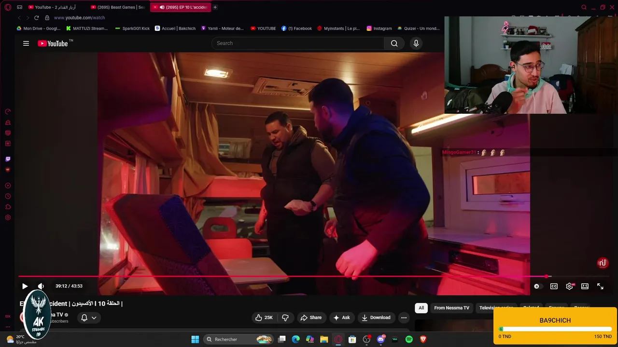Open the Opera GX main menu logo
Screen dimensions: 618x347
coord(8,7)
